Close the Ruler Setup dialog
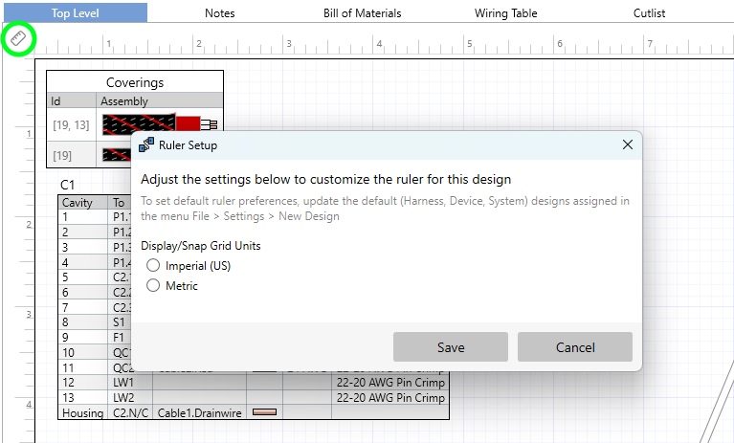 [628, 145]
